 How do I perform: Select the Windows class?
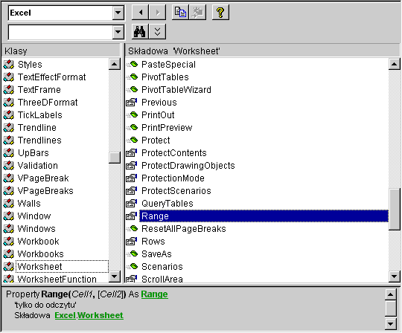pyautogui.click(x=36, y=229)
